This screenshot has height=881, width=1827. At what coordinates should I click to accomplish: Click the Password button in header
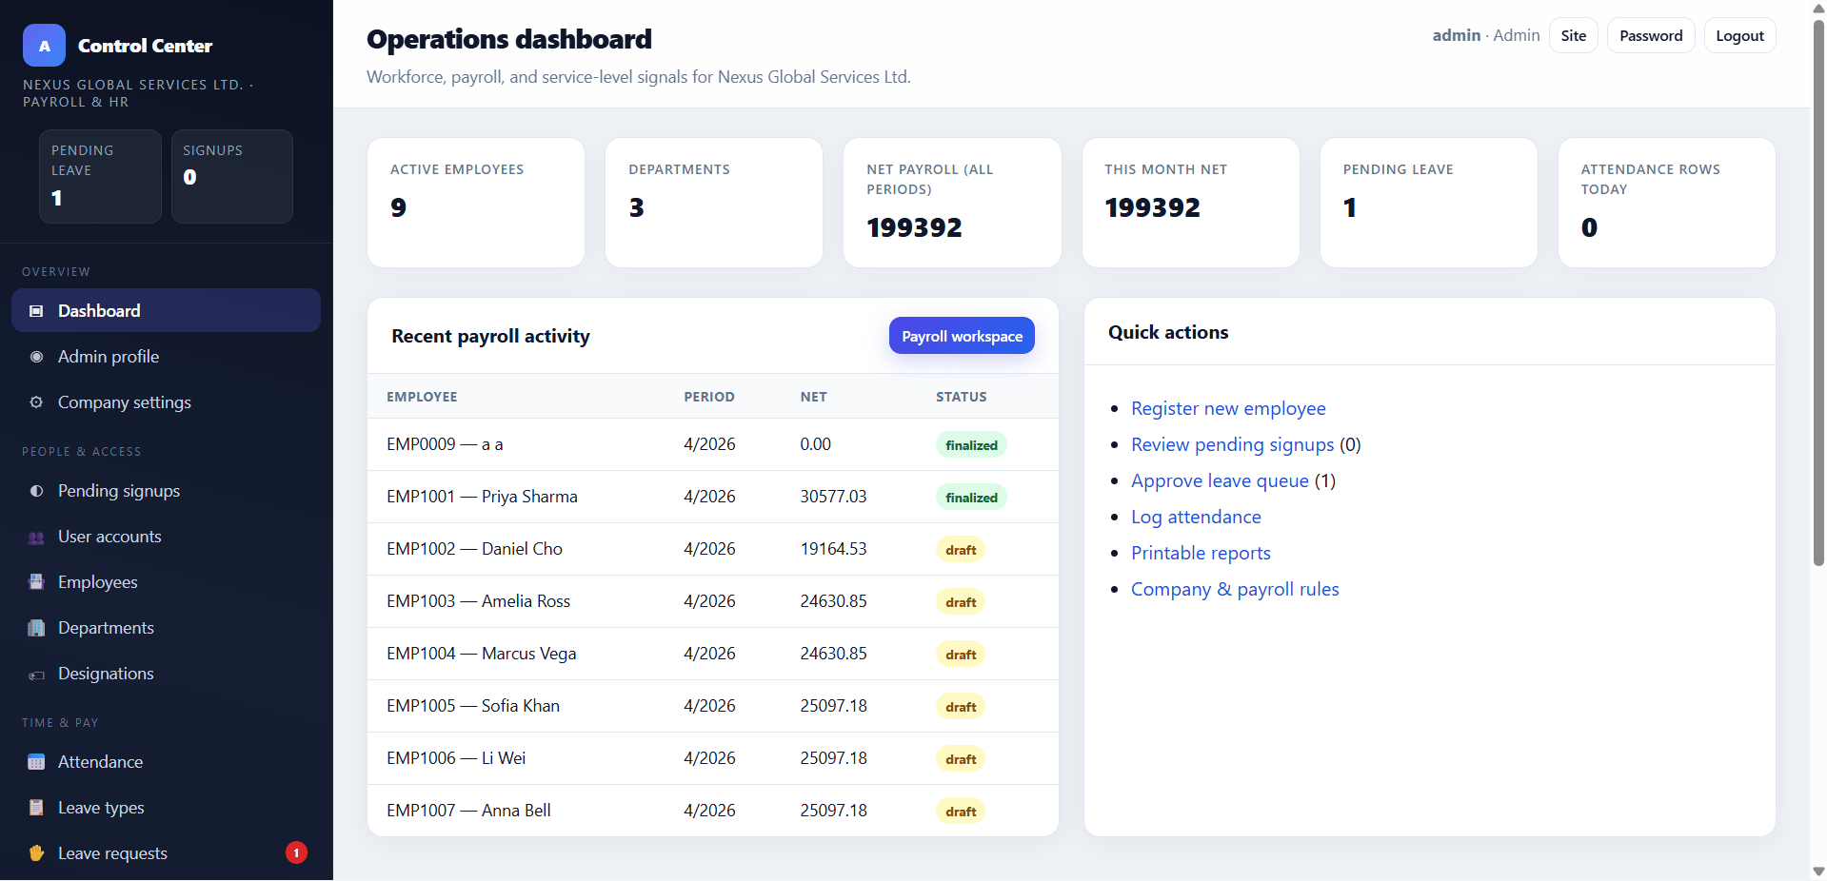(x=1651, y=35)
